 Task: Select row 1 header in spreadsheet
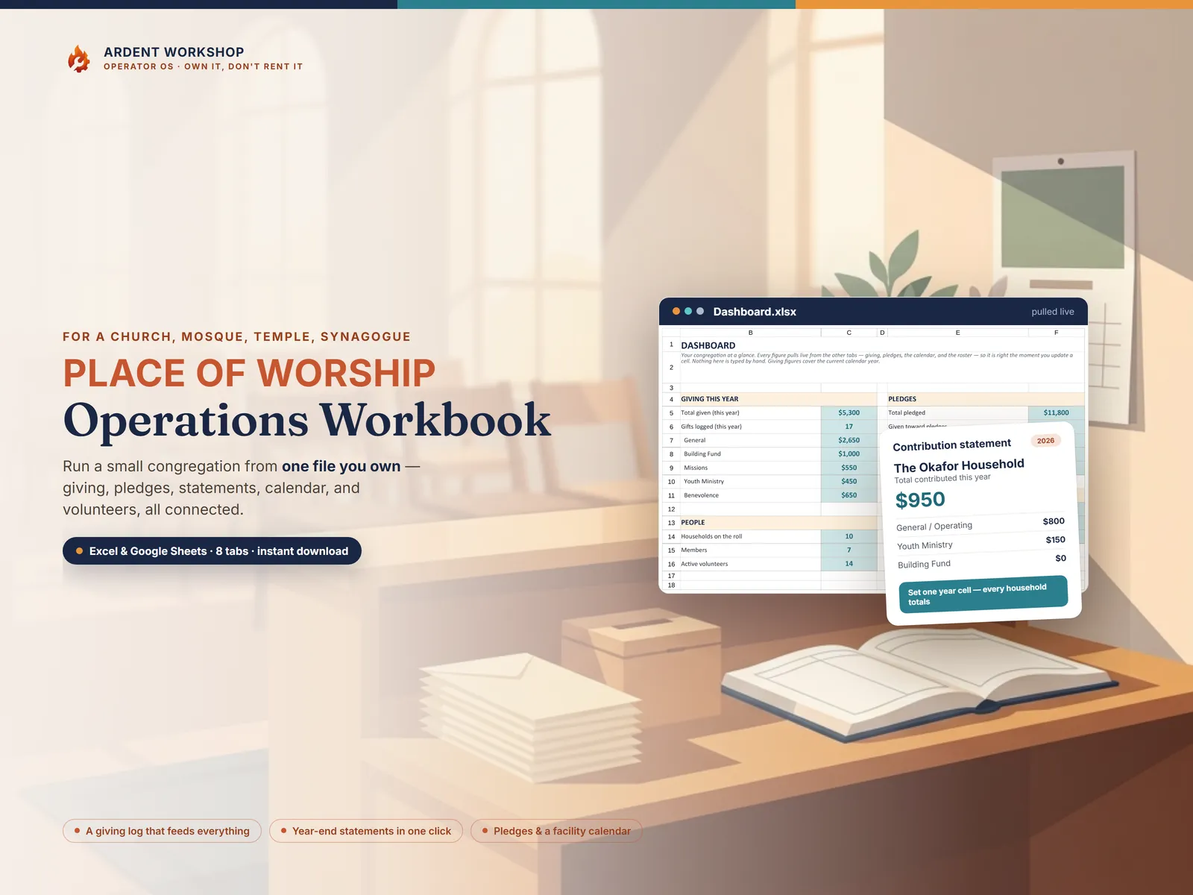[x=671, y=345]
